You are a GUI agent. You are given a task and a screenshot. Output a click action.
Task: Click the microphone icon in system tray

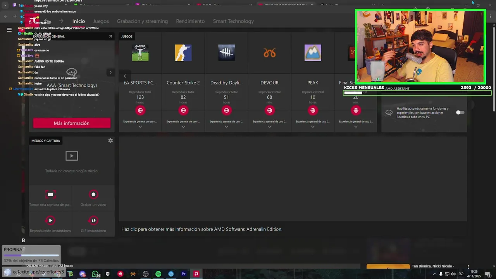[x=441, y=274]
